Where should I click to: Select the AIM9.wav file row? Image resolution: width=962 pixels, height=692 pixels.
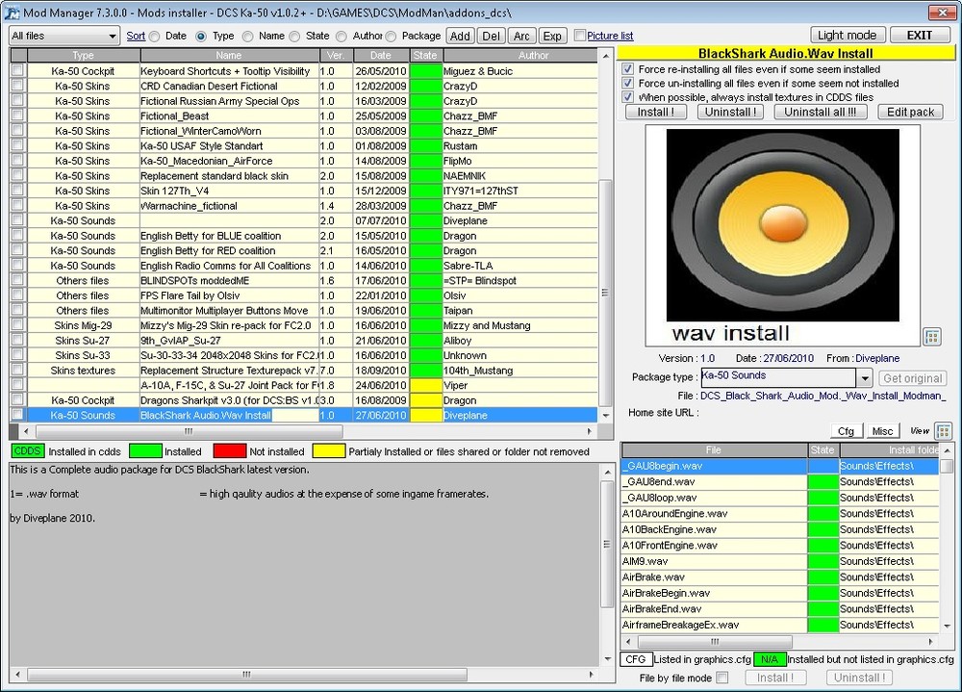point(714,561)
